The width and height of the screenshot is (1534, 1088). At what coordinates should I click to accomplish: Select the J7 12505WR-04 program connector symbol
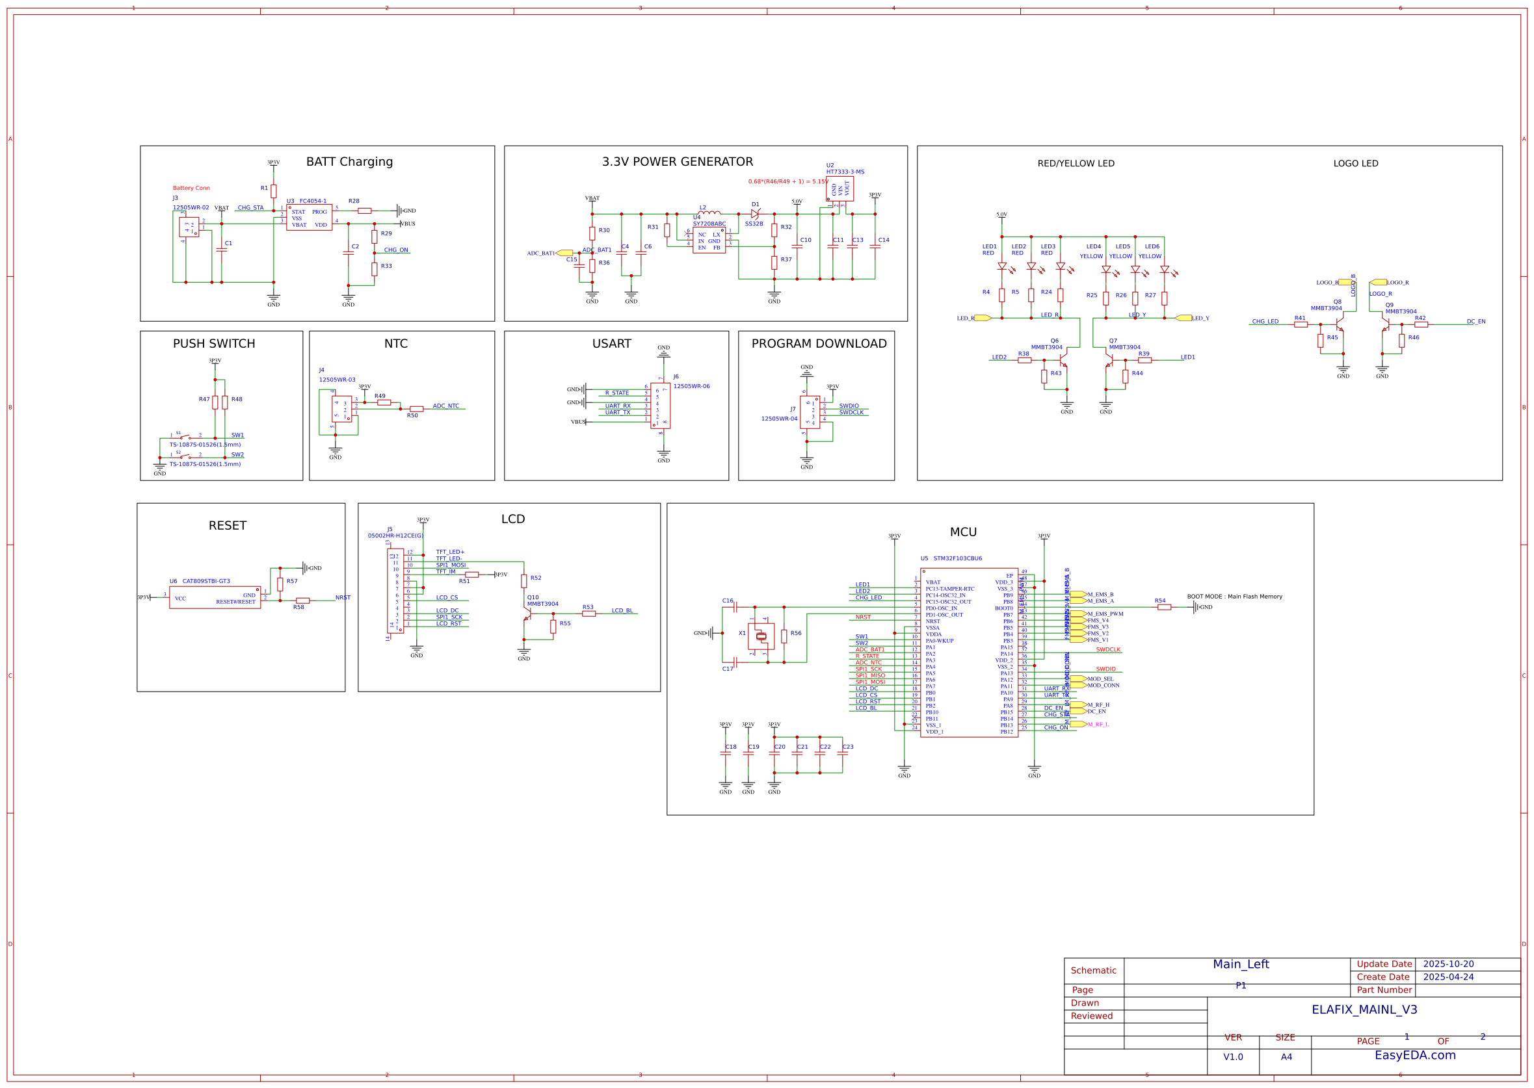[x=810, y=412]
